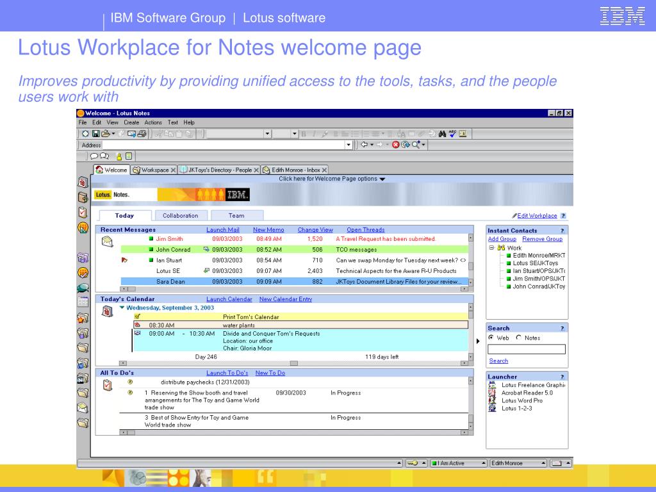Open the font name dropdown

267,134
